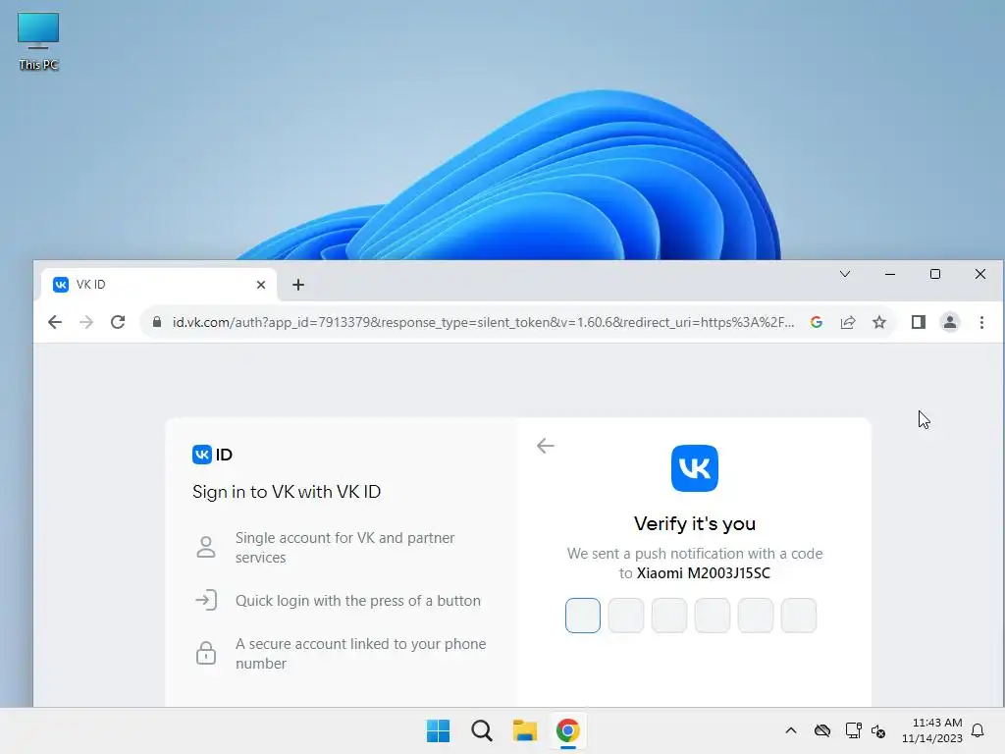
Task: Click the VK ID logo
Action: point(212,455)
